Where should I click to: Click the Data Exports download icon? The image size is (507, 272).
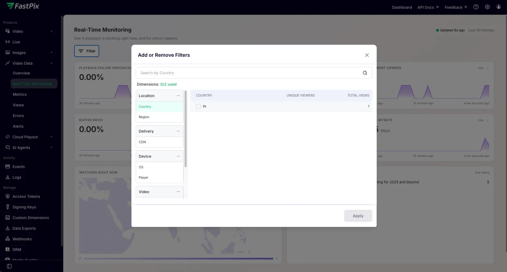tap(8, 228)
